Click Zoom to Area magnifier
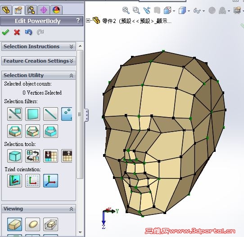 click(x=136, y=10)
